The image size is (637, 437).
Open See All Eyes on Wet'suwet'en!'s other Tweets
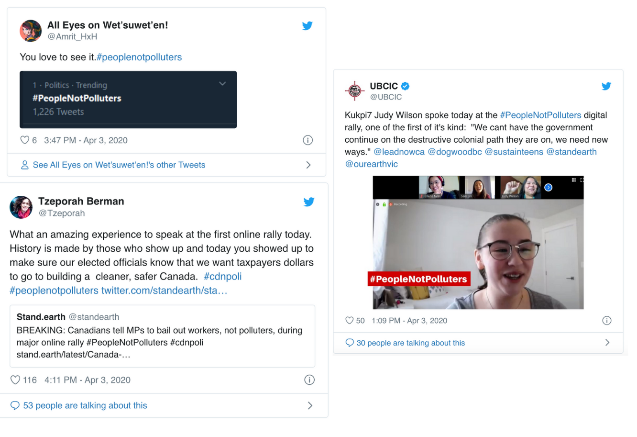tap(119, 165)
